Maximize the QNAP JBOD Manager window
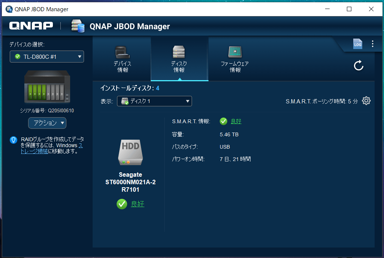The width and height of the screenshot is (384, 258). [x=349, y=9]
